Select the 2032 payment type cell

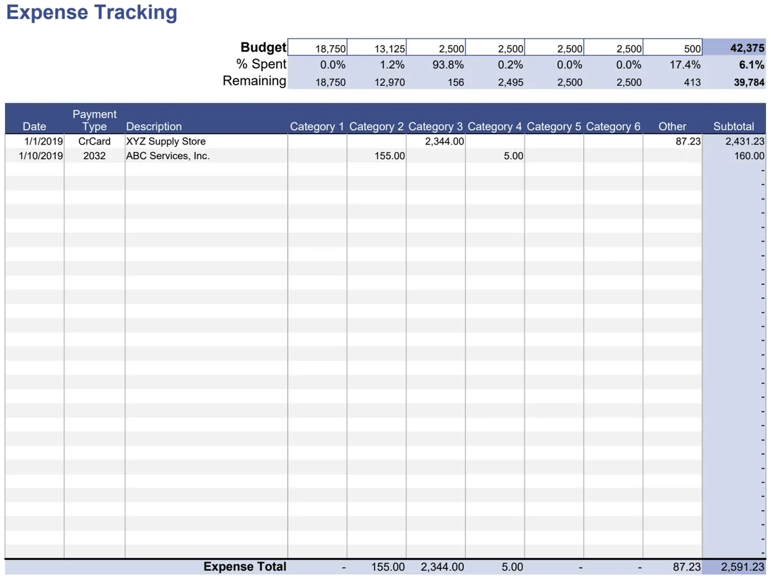click(x=94, y=155)
